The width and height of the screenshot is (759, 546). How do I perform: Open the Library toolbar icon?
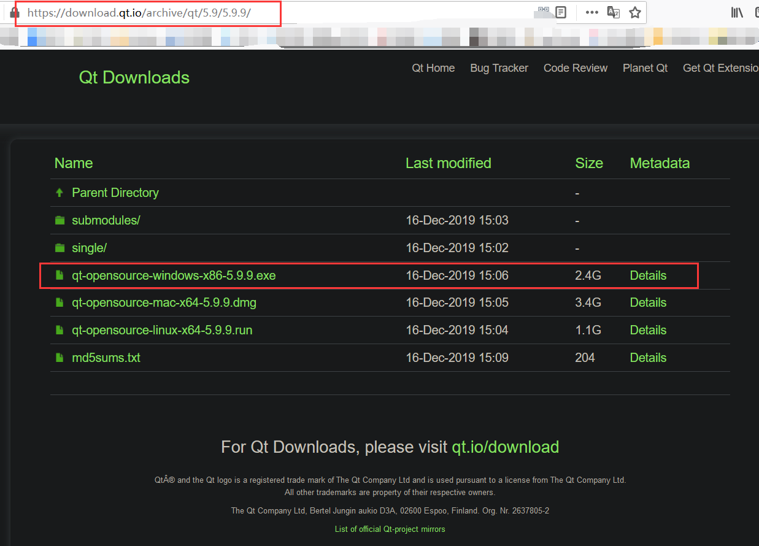coord(736,12)
